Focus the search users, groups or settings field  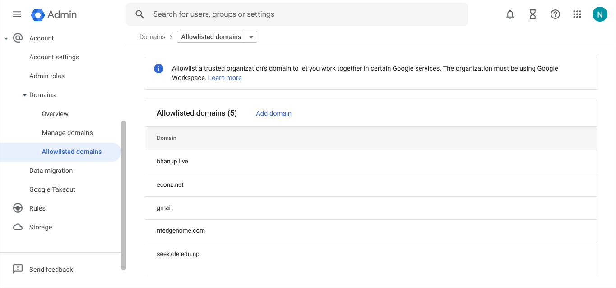(297, 14)
